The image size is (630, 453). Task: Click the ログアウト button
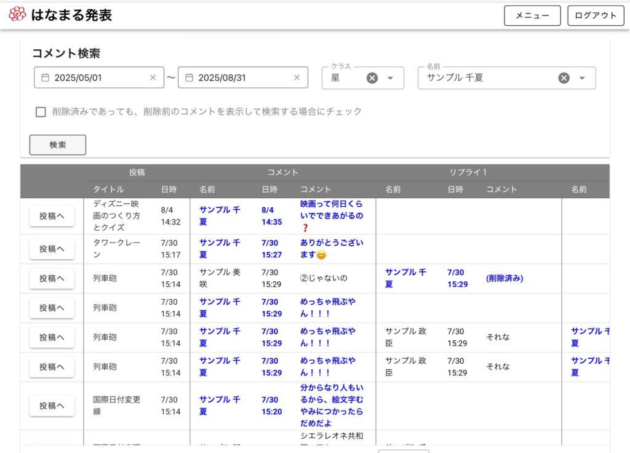click(x=595, y=15)
